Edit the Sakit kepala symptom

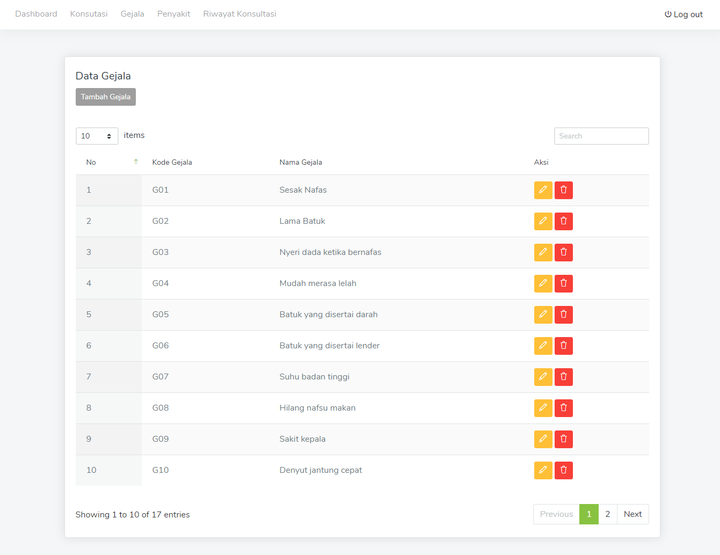point(543,439)
